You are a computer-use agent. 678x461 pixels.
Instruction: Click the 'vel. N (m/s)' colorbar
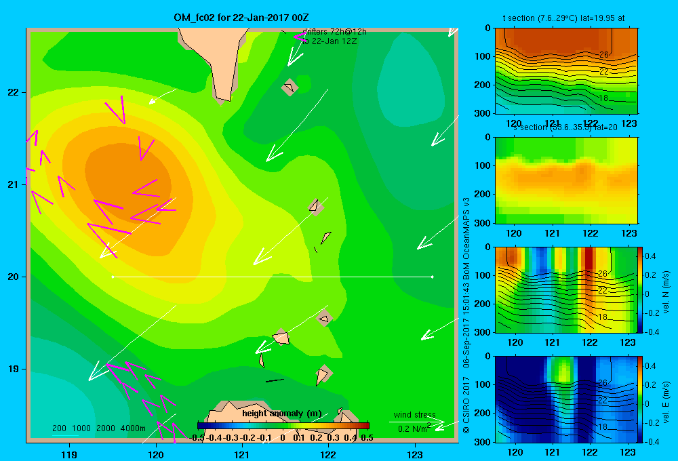click(x=640, y=289)
